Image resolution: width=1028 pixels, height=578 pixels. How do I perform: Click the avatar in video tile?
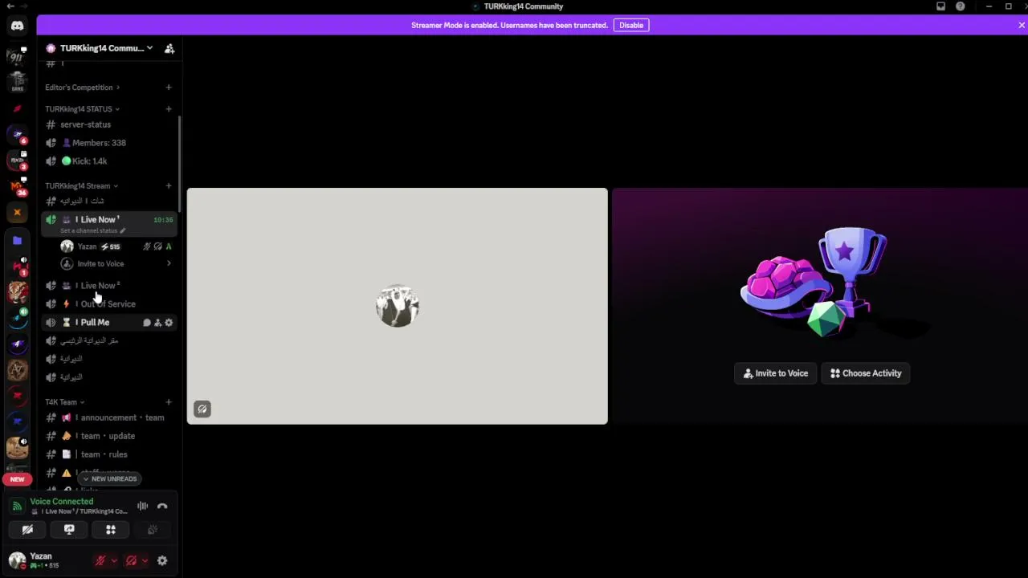[398, 306]
